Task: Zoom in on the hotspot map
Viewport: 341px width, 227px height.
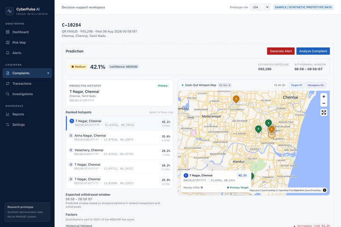Action: click(x=324, y=97)
